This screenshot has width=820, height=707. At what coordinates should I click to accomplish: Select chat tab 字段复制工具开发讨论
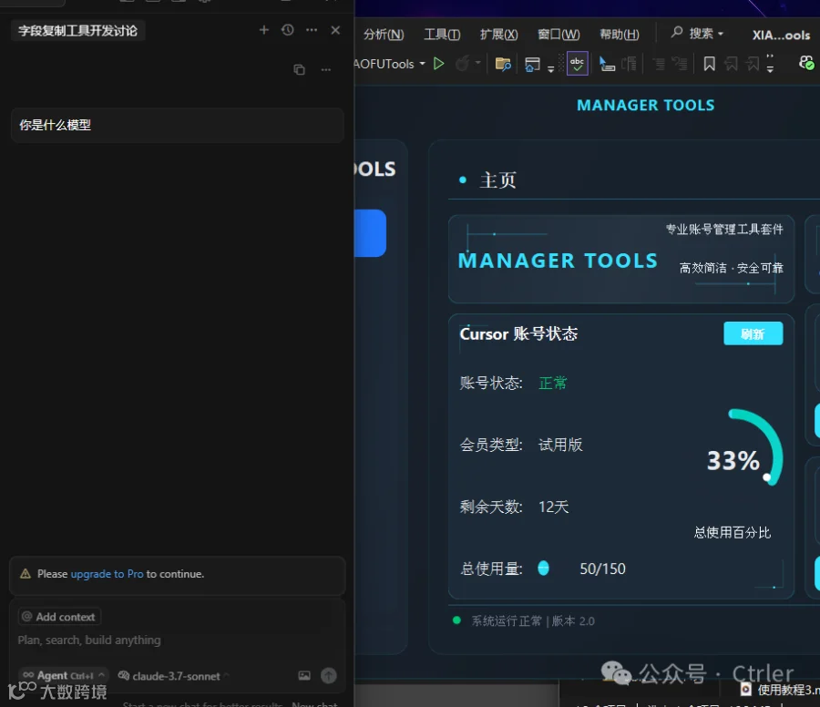pos(78,31)
